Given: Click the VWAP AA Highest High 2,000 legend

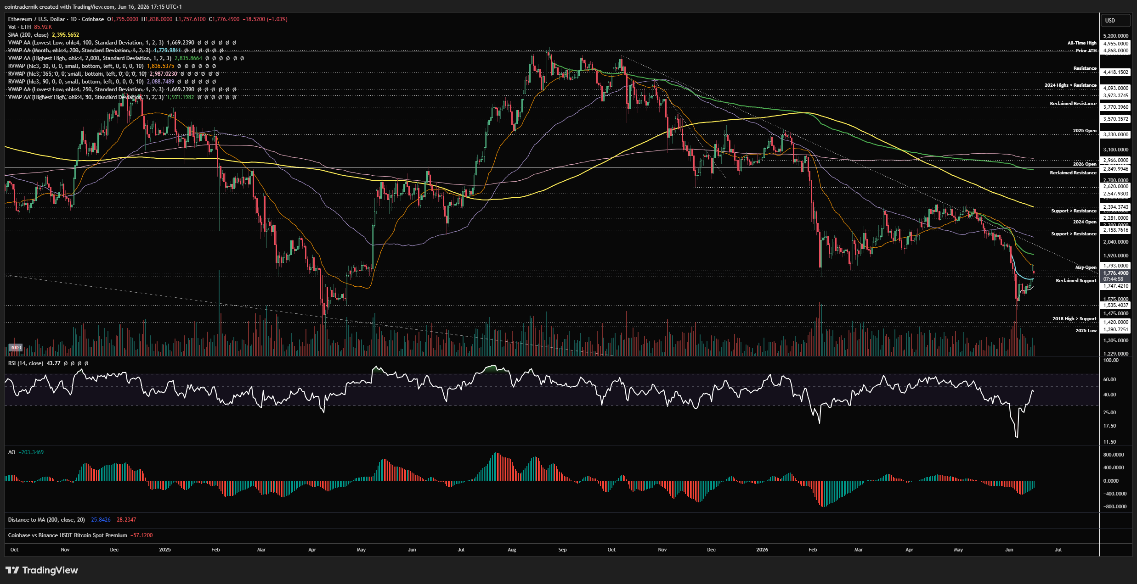Looking at the screenshot, I should pyautogui.click(x=90, y=58).
